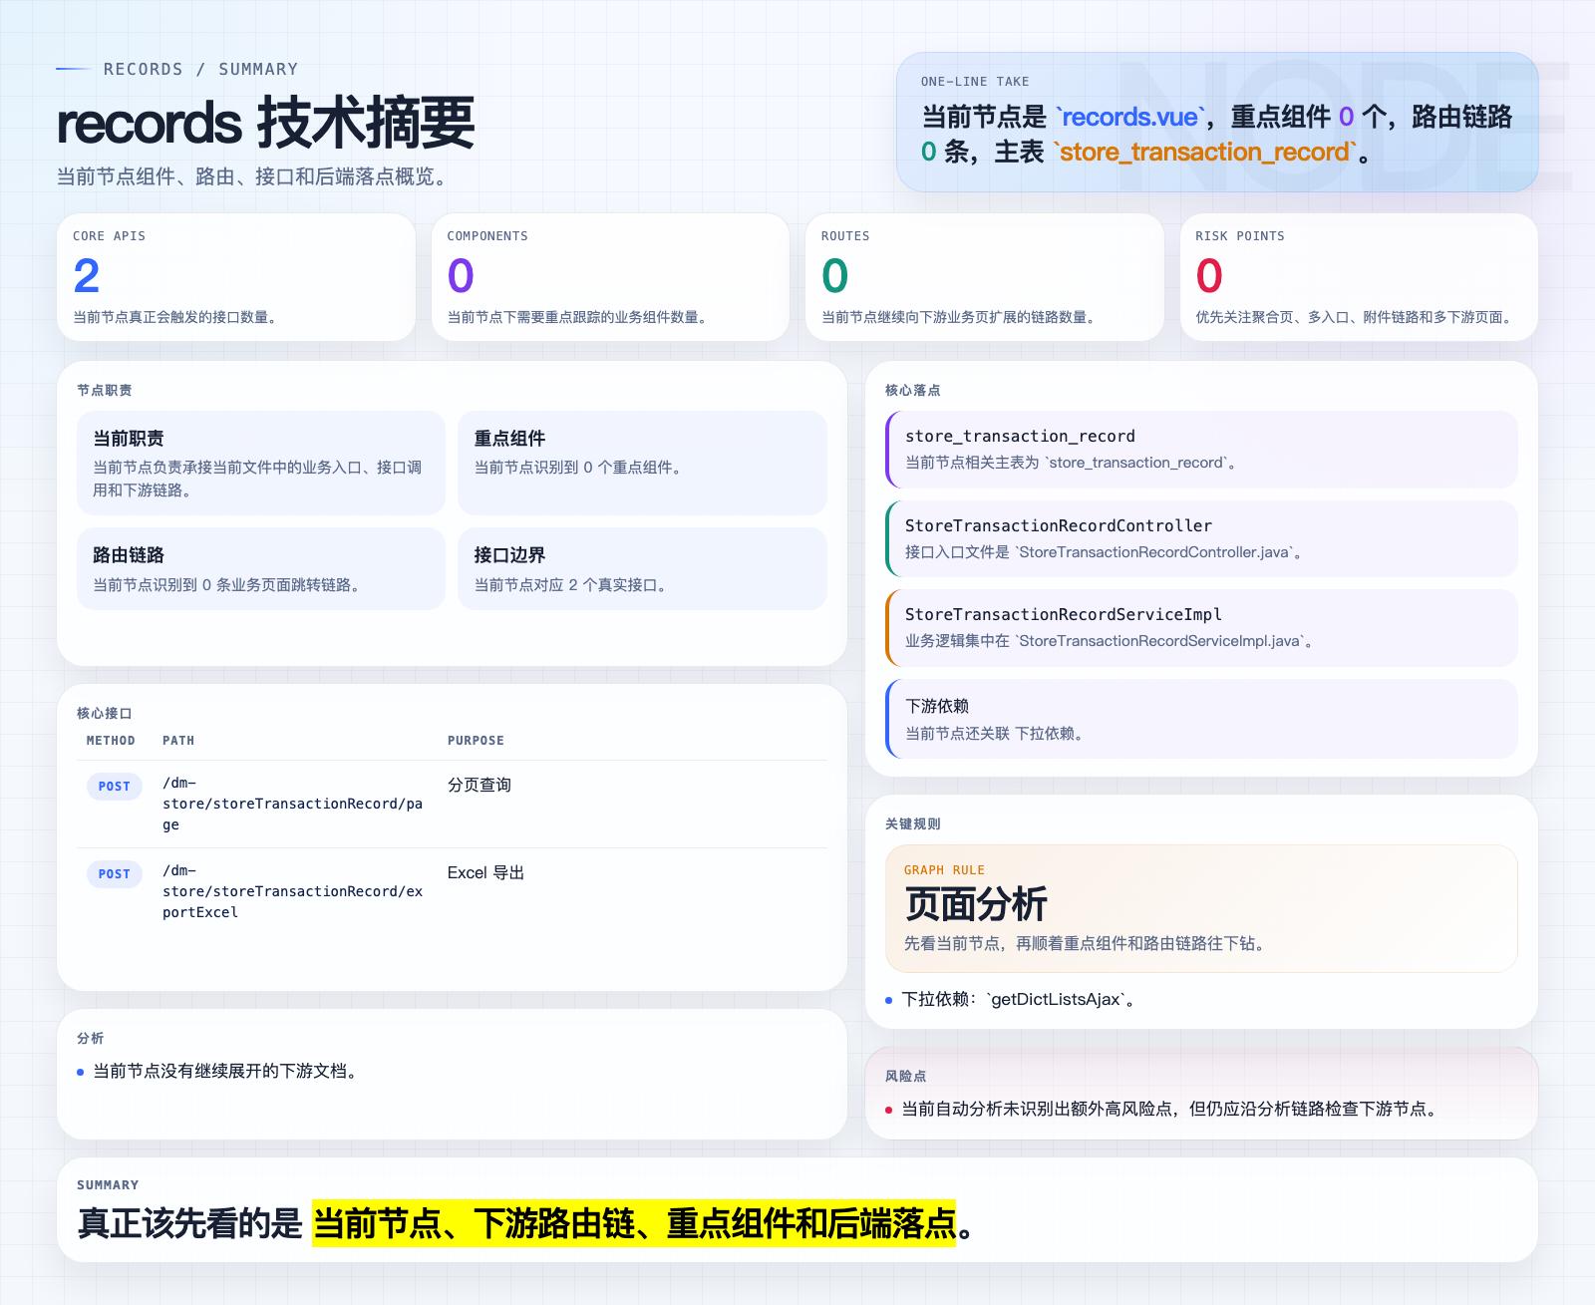Viewport: 1595px width, 1305px height.
Task: Click the '下拉依赖：`getDictListsAjax`。' bullet
Action: [x=1018, y=999]
